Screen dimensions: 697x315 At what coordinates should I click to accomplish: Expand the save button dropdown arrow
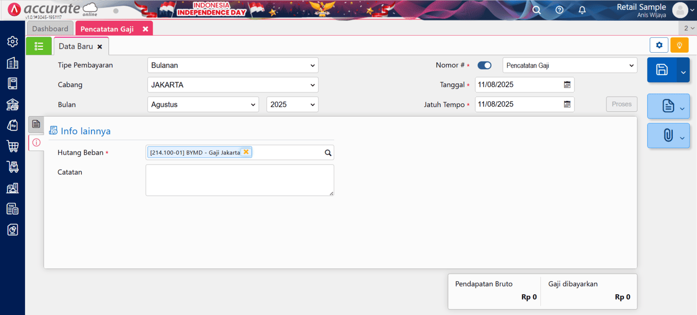(x=683, y=72)
